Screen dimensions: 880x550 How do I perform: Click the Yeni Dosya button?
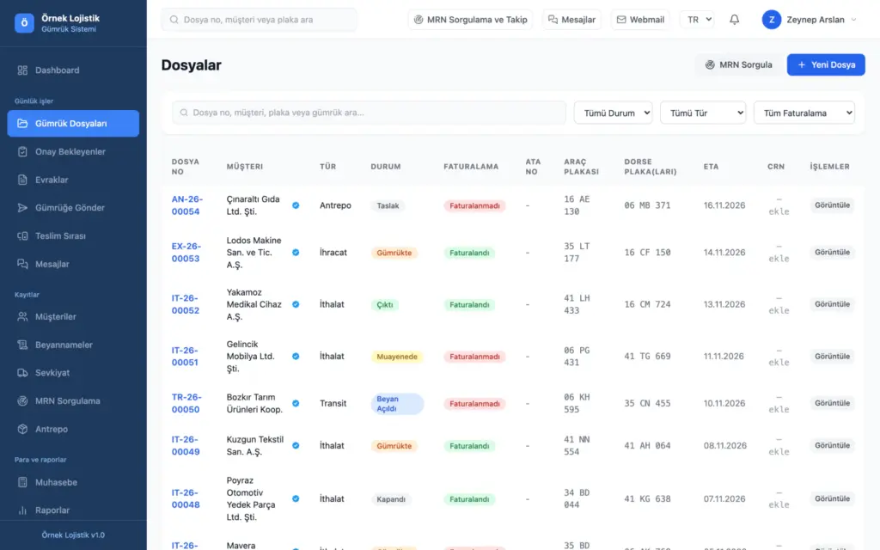tap(826, 64)
